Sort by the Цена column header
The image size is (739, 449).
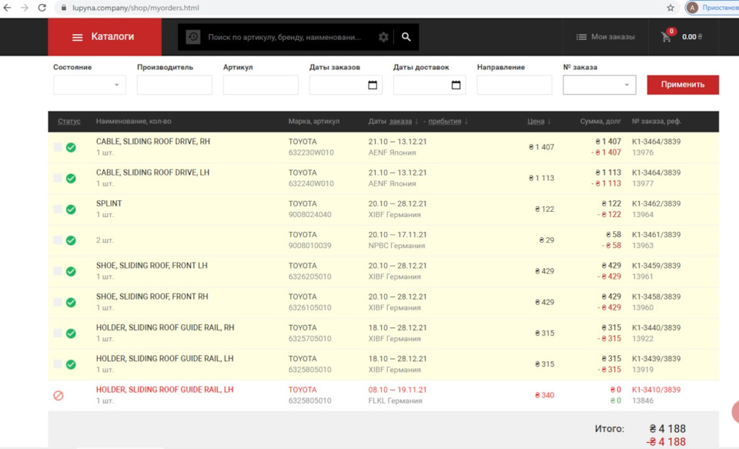pyautogui.click(x=536, y=121)
